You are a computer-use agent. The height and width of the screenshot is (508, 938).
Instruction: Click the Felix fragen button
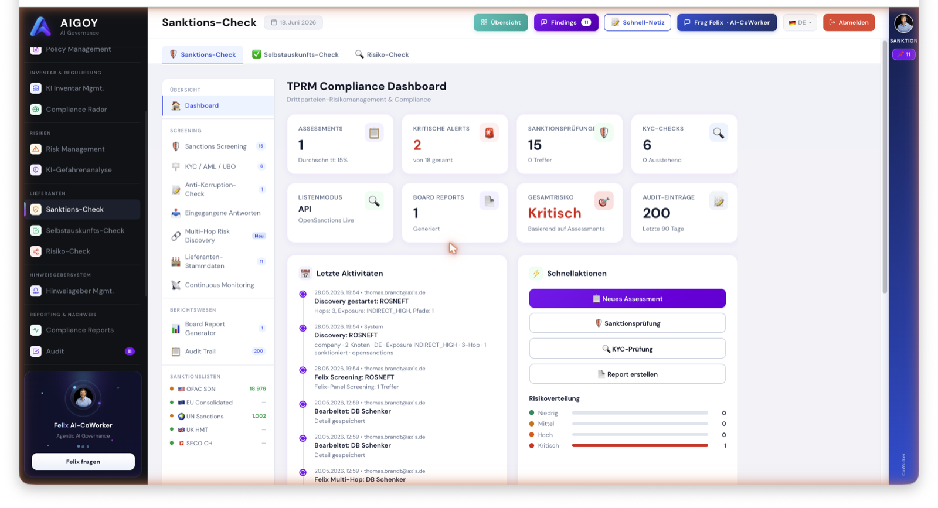pyautogui.click(x=83, y=462)
